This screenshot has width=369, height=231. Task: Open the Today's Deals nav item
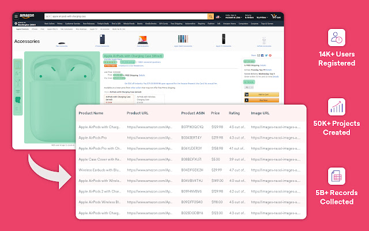[x=103, y=24]
